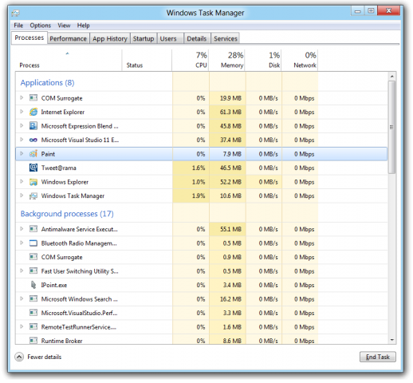Screen dimensions: 413x383
Task: Expand the COM Surrogate application group
Action: click(22, 97)
